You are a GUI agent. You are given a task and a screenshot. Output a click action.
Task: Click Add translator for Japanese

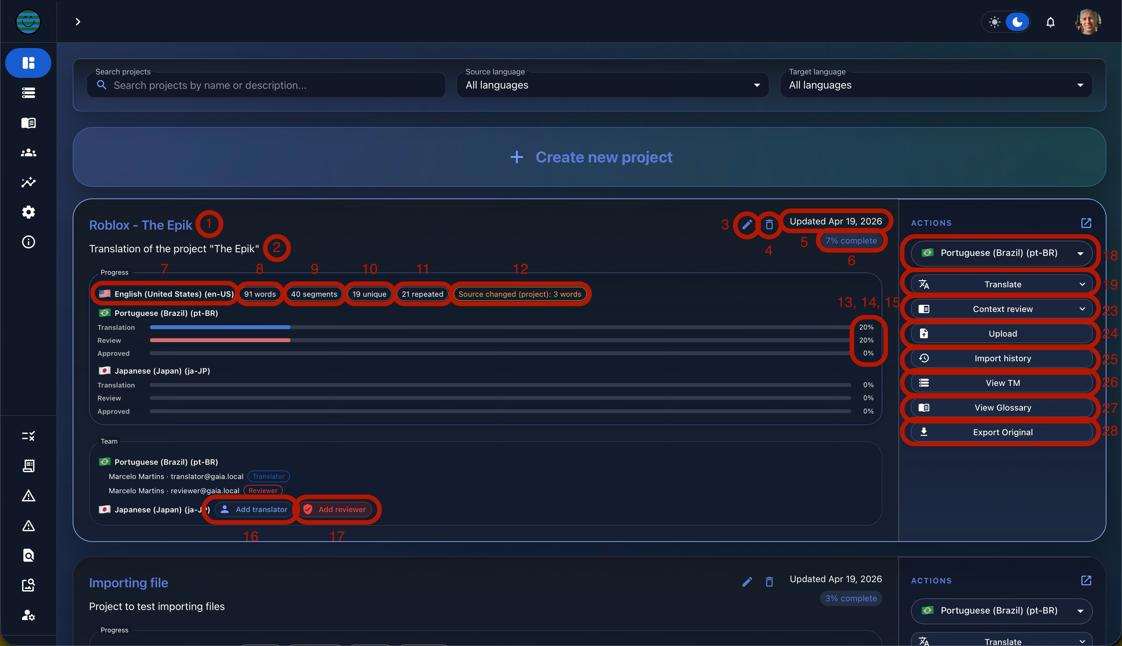point(254,509)
